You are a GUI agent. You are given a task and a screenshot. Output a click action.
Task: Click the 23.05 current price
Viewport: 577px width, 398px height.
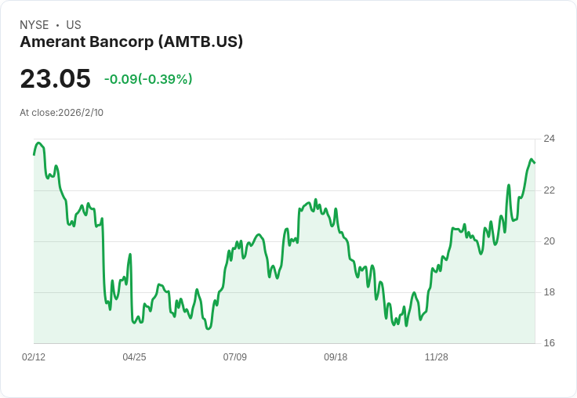pos(55,78)
